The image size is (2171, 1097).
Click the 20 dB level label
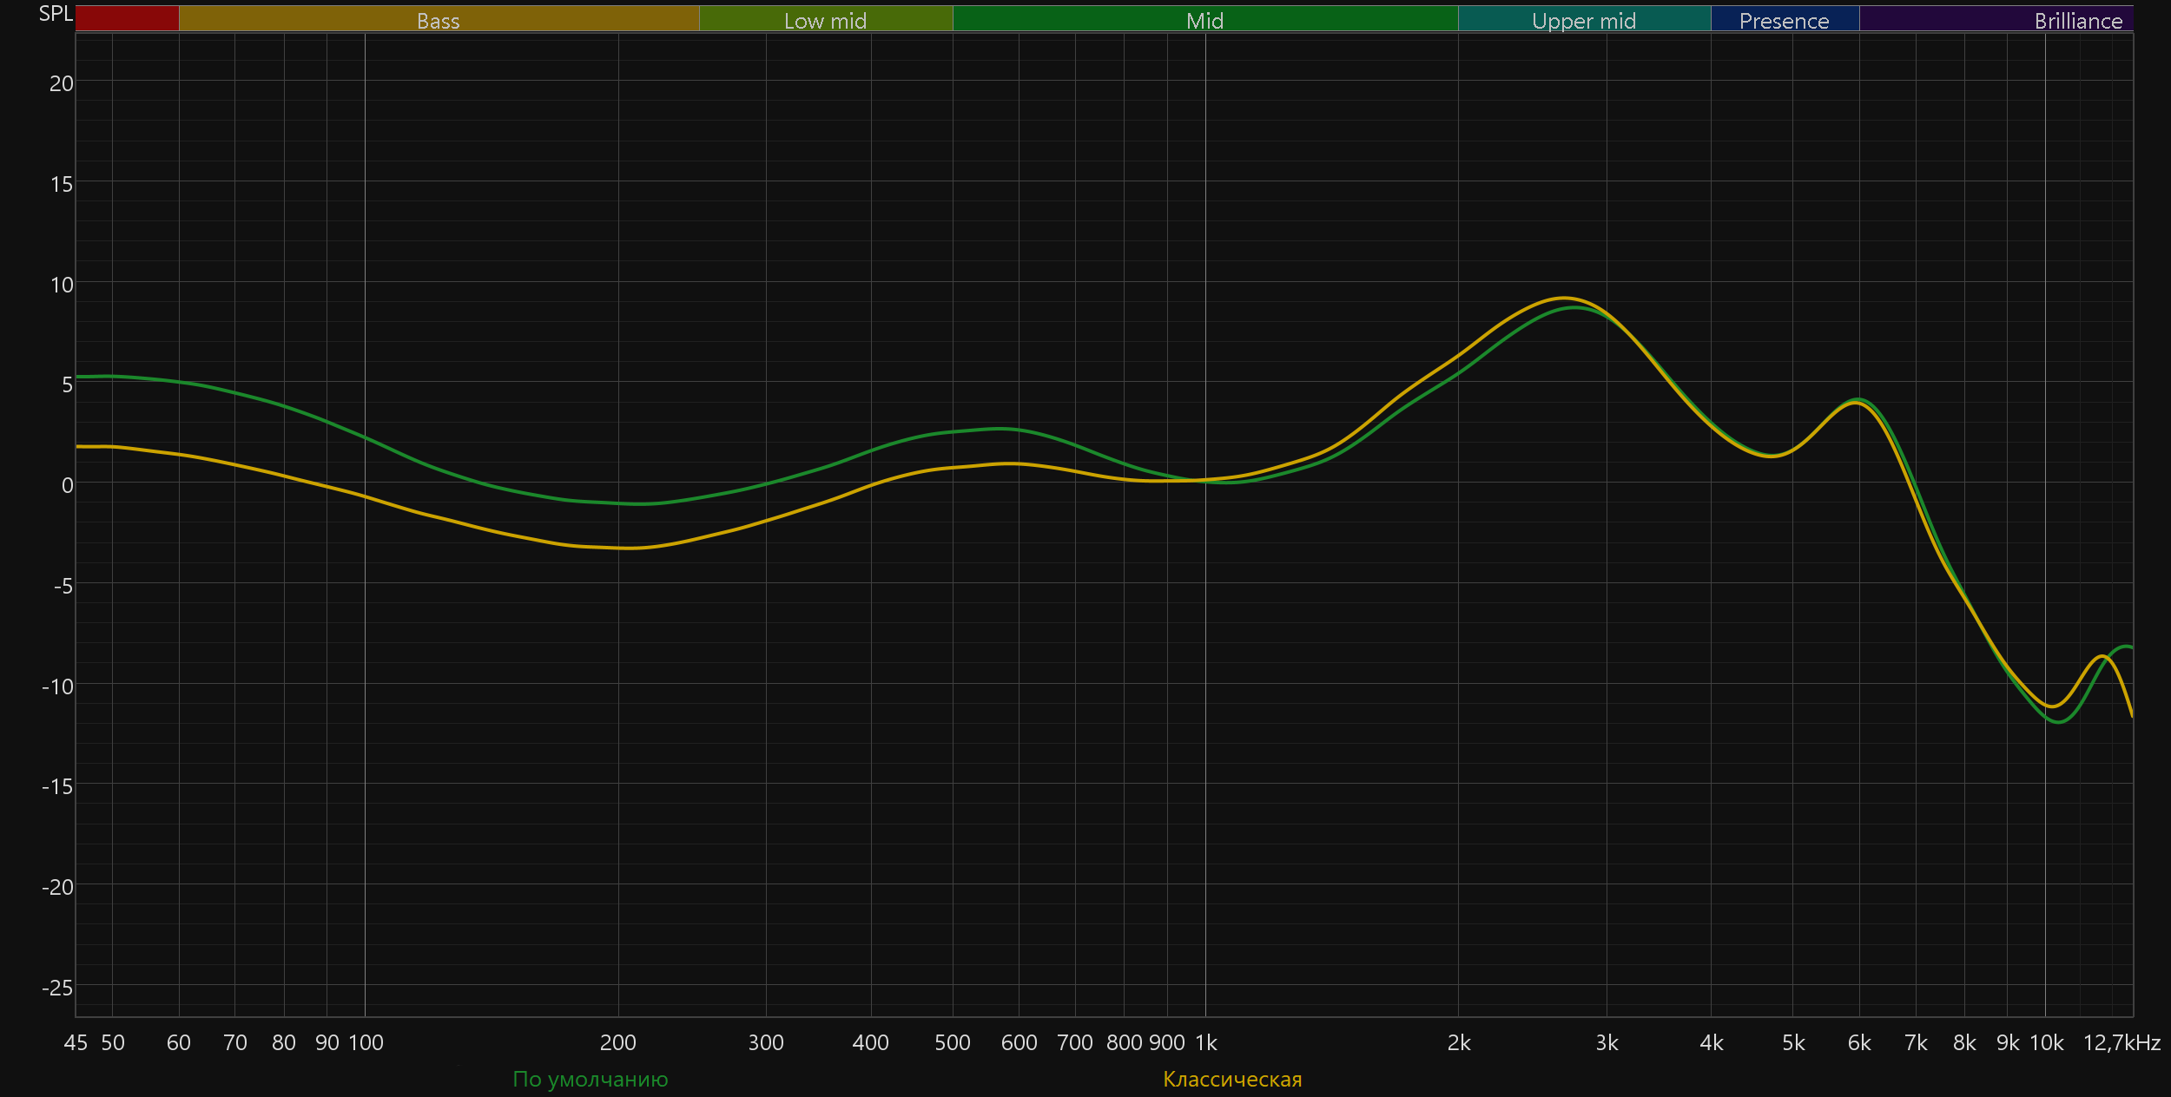point(61,83)
